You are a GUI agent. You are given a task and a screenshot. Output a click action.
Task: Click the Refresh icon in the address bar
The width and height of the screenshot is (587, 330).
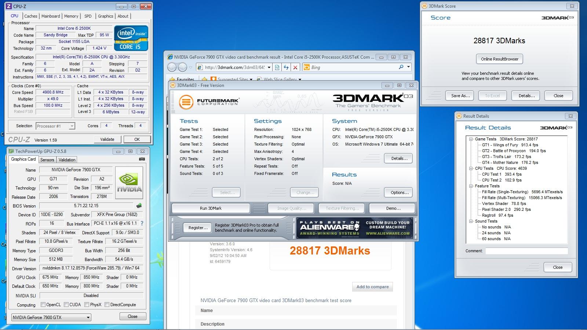click(x=286, y=67)
